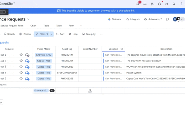Click the AI sparkle icon on request 3
Viewport: 185px width, 123px height.
coord(21,67)
